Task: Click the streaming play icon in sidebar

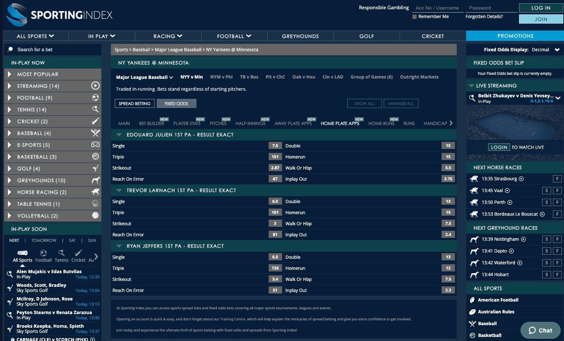Action: (x=95, y=86)
